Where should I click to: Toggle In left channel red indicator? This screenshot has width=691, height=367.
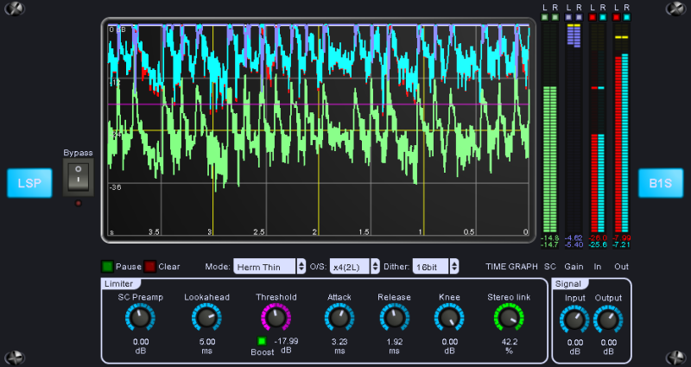[593, 17]
